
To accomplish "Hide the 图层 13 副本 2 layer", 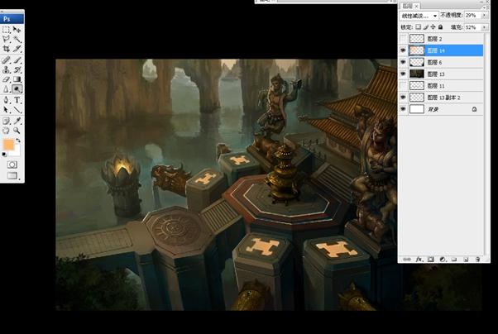I will point(403,98).
